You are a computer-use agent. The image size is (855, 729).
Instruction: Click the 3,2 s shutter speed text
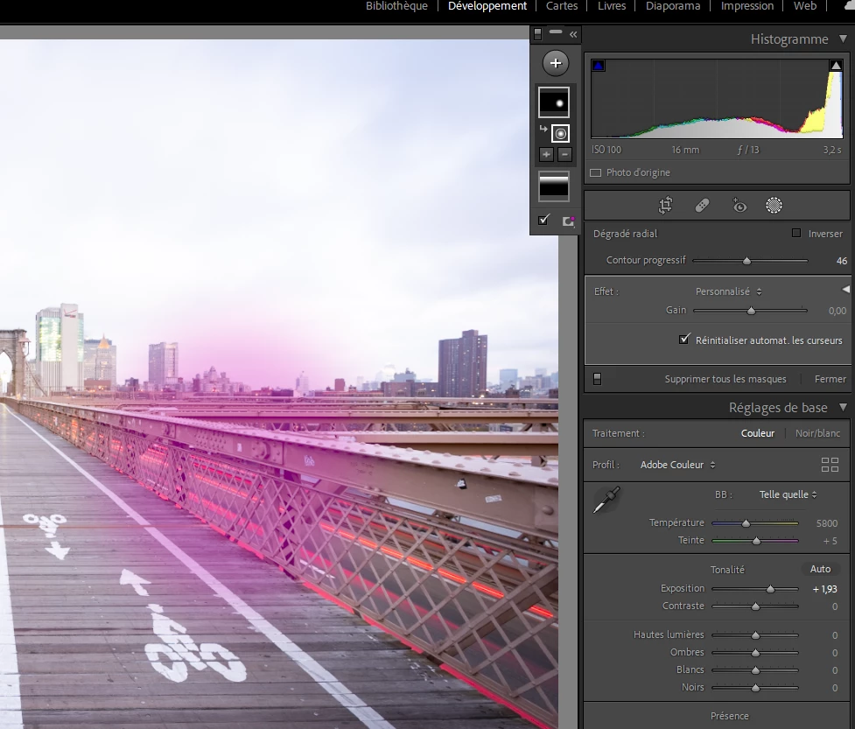[832, 150]
